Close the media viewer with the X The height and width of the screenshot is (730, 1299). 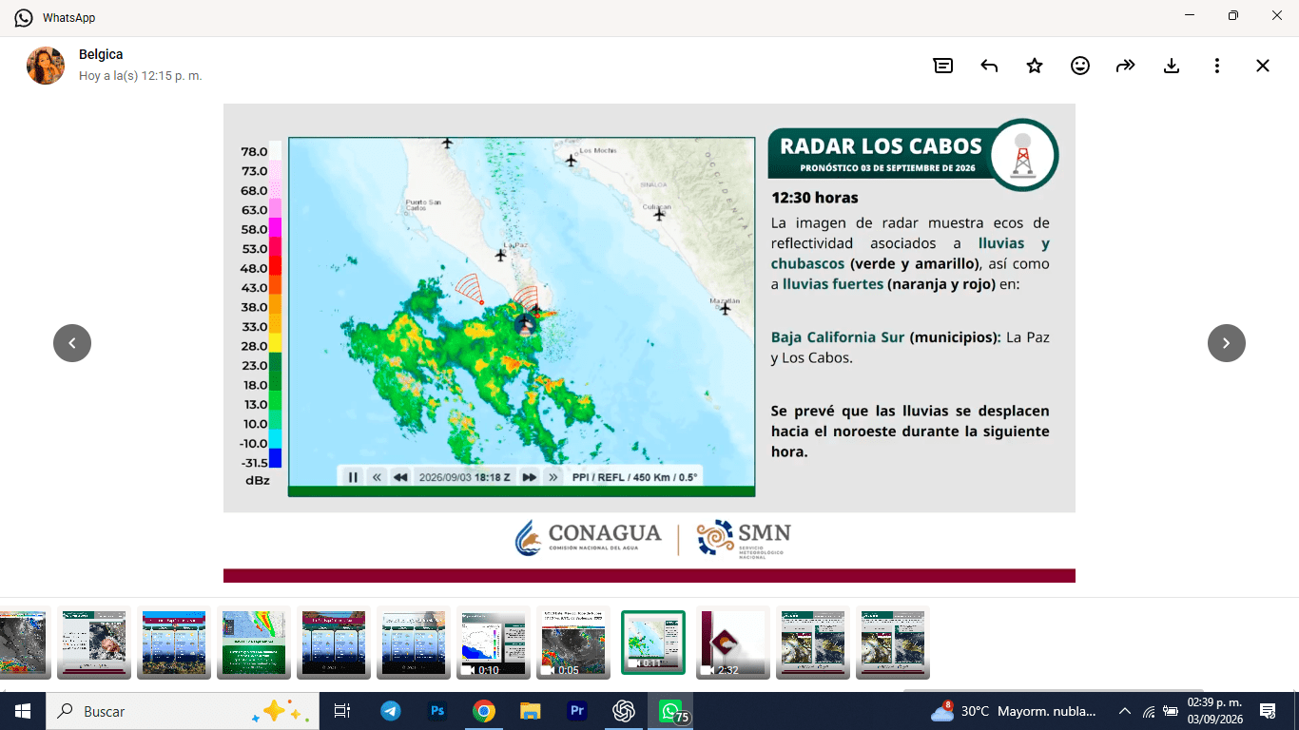pyautogui.click(x=1263, y=66)
